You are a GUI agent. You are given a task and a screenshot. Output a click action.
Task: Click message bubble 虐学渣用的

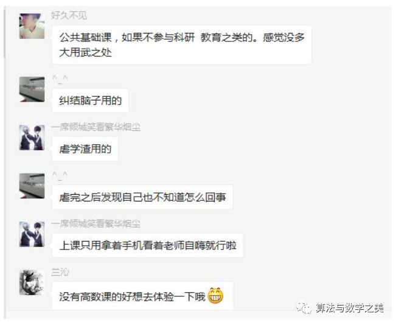pos(85,149)
